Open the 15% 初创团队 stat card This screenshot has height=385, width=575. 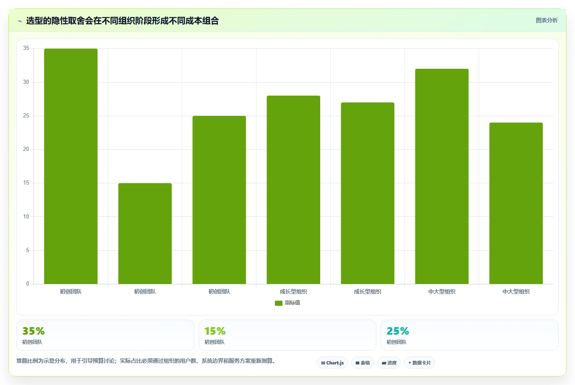(287, 335)
